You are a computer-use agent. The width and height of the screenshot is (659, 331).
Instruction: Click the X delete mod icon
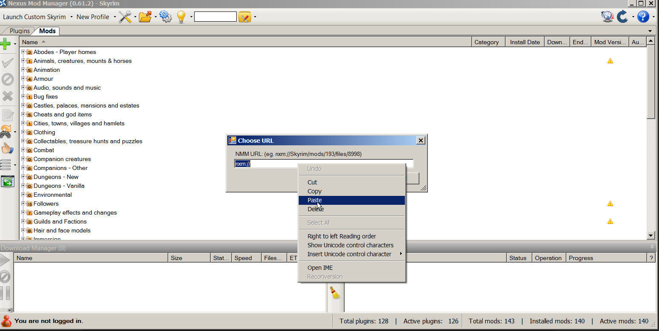coord(8,96)
